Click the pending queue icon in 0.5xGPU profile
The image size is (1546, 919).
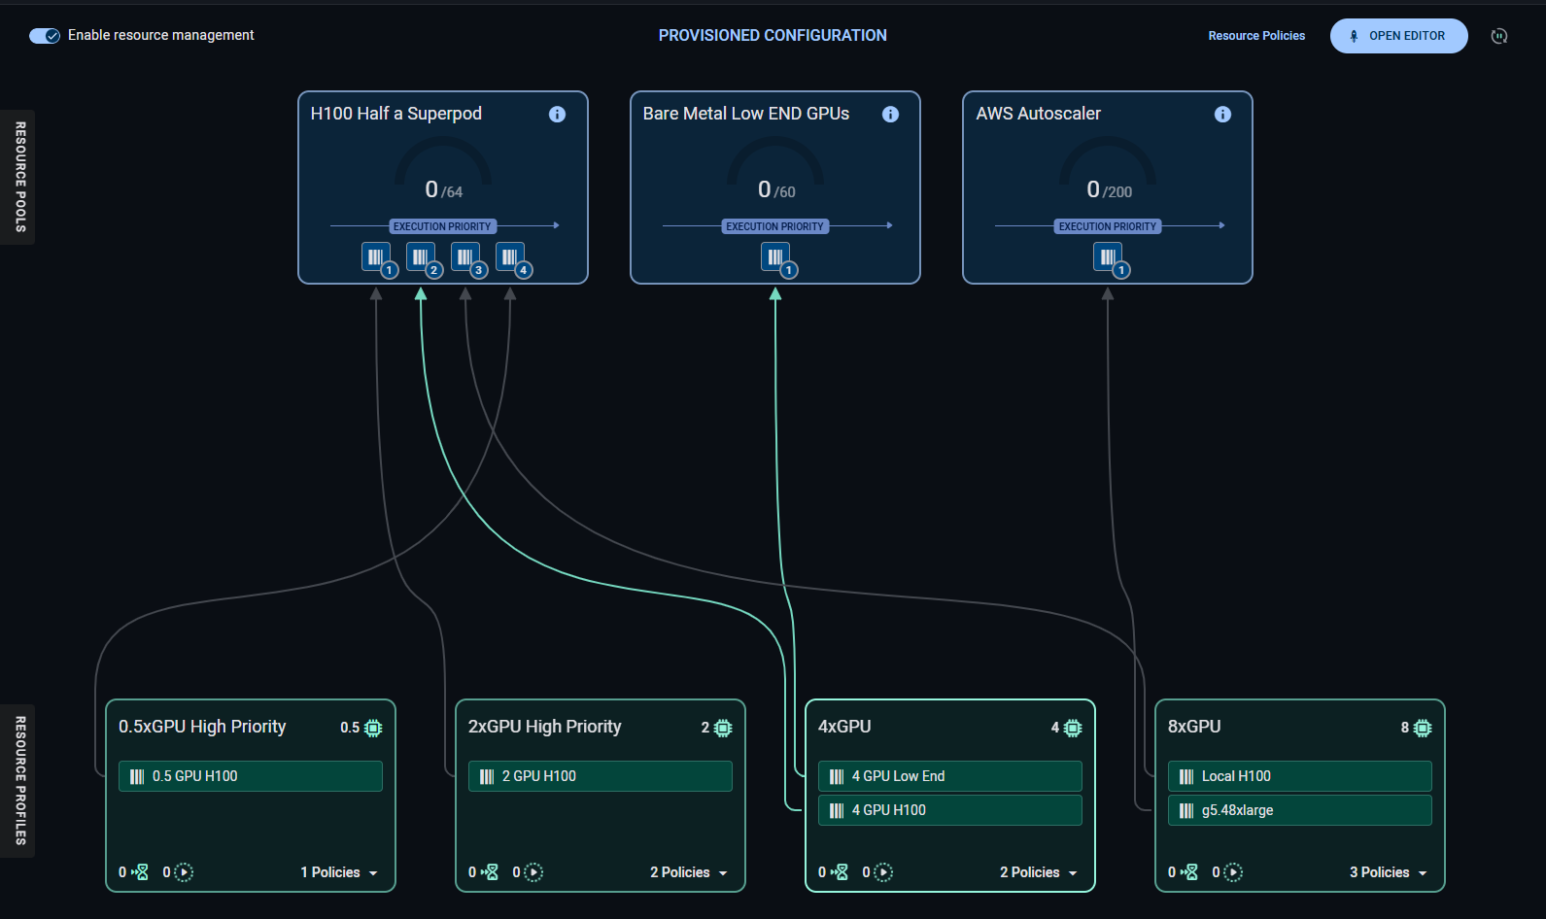[141, 872]
